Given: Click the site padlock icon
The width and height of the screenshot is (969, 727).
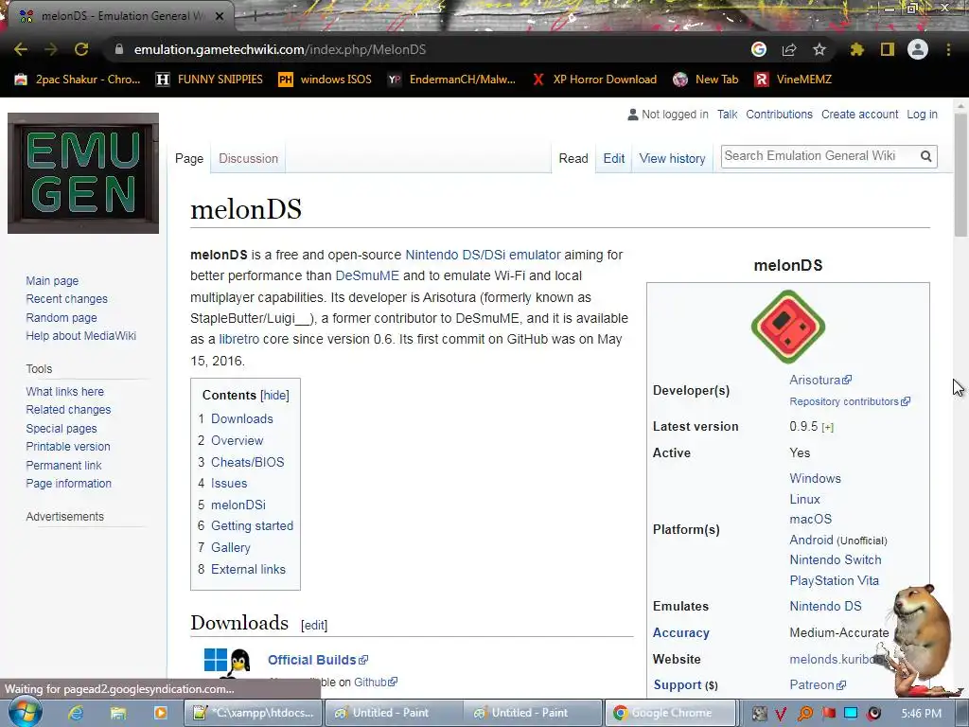Looking at the screenshot, I should click(119, 49).
